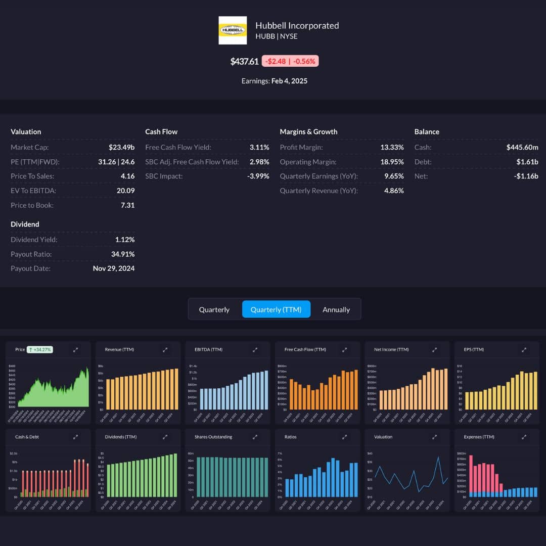Screen dimensions: 546x546
Task: Click the Price to Book value 7.31
Action: [127, 205]
